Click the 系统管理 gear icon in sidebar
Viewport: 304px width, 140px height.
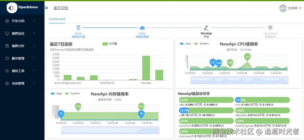[7, 83]
